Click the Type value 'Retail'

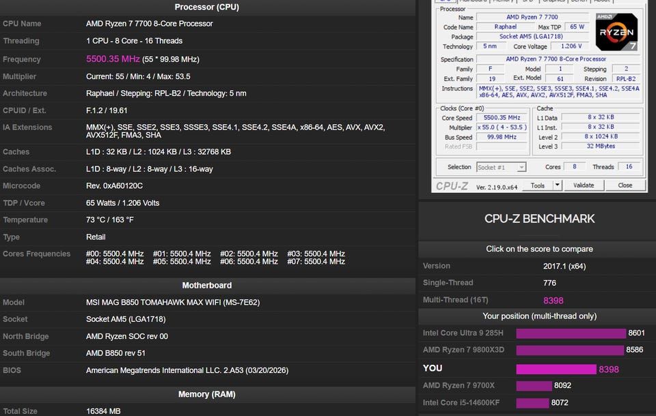pos(96,237)
